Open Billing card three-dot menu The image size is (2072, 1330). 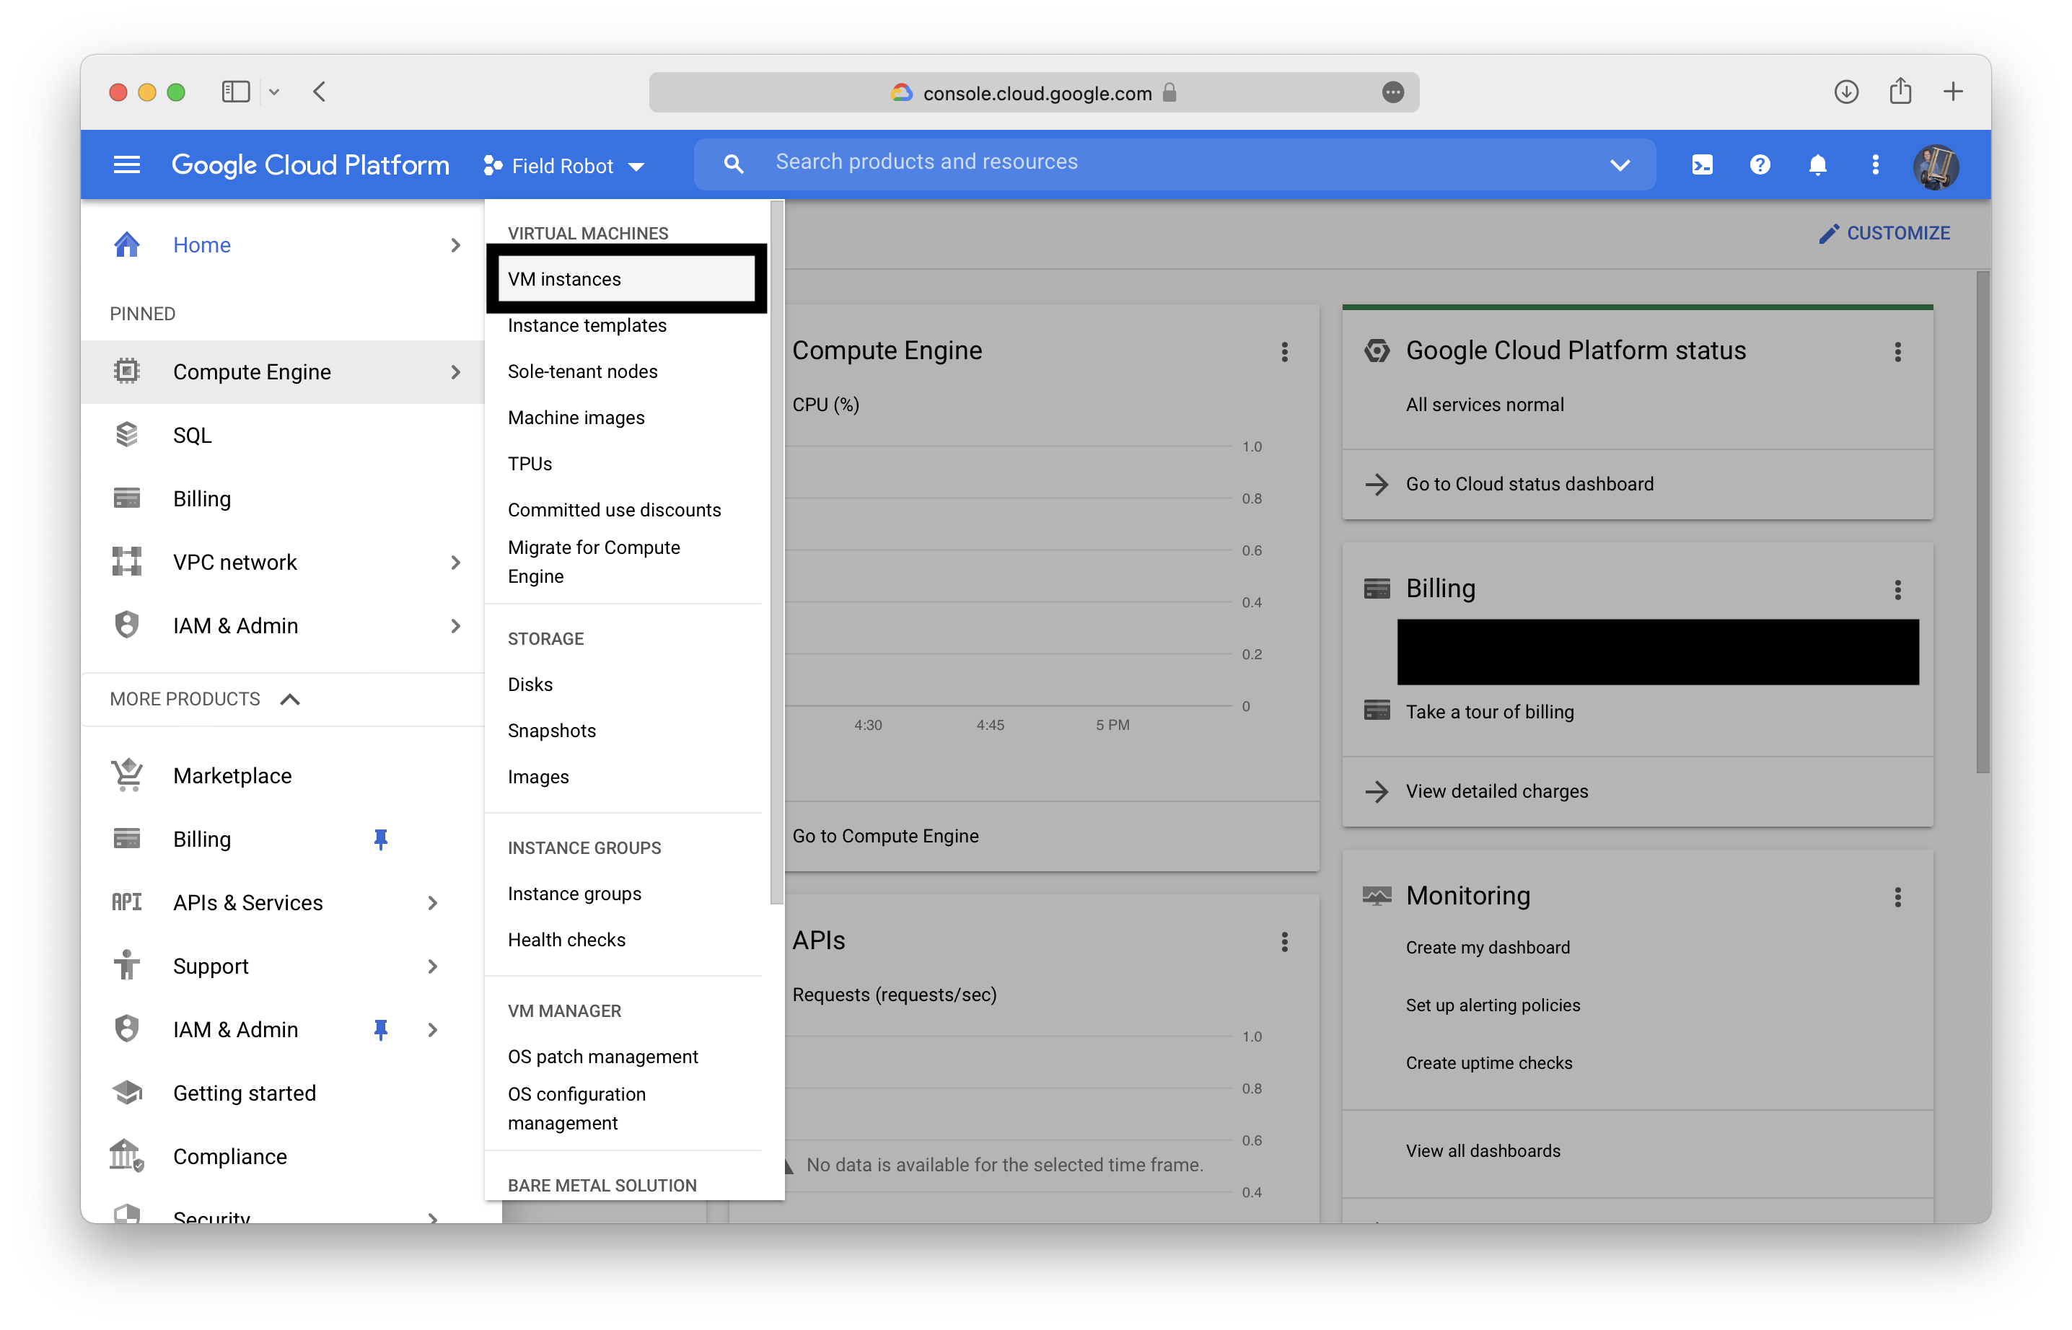coord(1897,590)
